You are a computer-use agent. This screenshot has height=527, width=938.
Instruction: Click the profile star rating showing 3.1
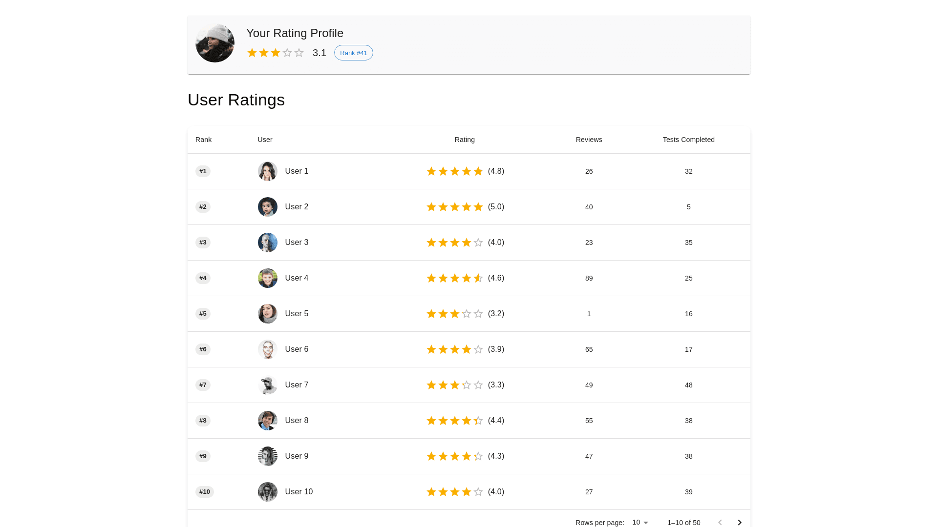click(x=276, y=53)
